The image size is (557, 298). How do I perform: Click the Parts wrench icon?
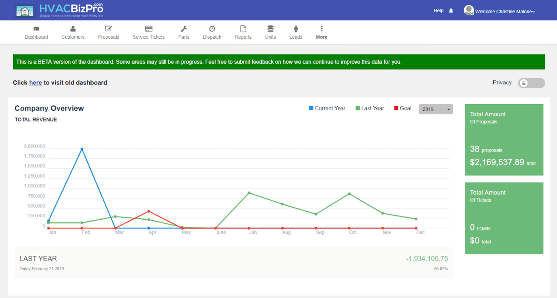(183, 29)
